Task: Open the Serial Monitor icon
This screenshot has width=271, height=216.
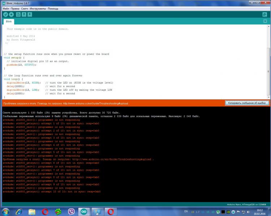Action: (x=264, y=14)
